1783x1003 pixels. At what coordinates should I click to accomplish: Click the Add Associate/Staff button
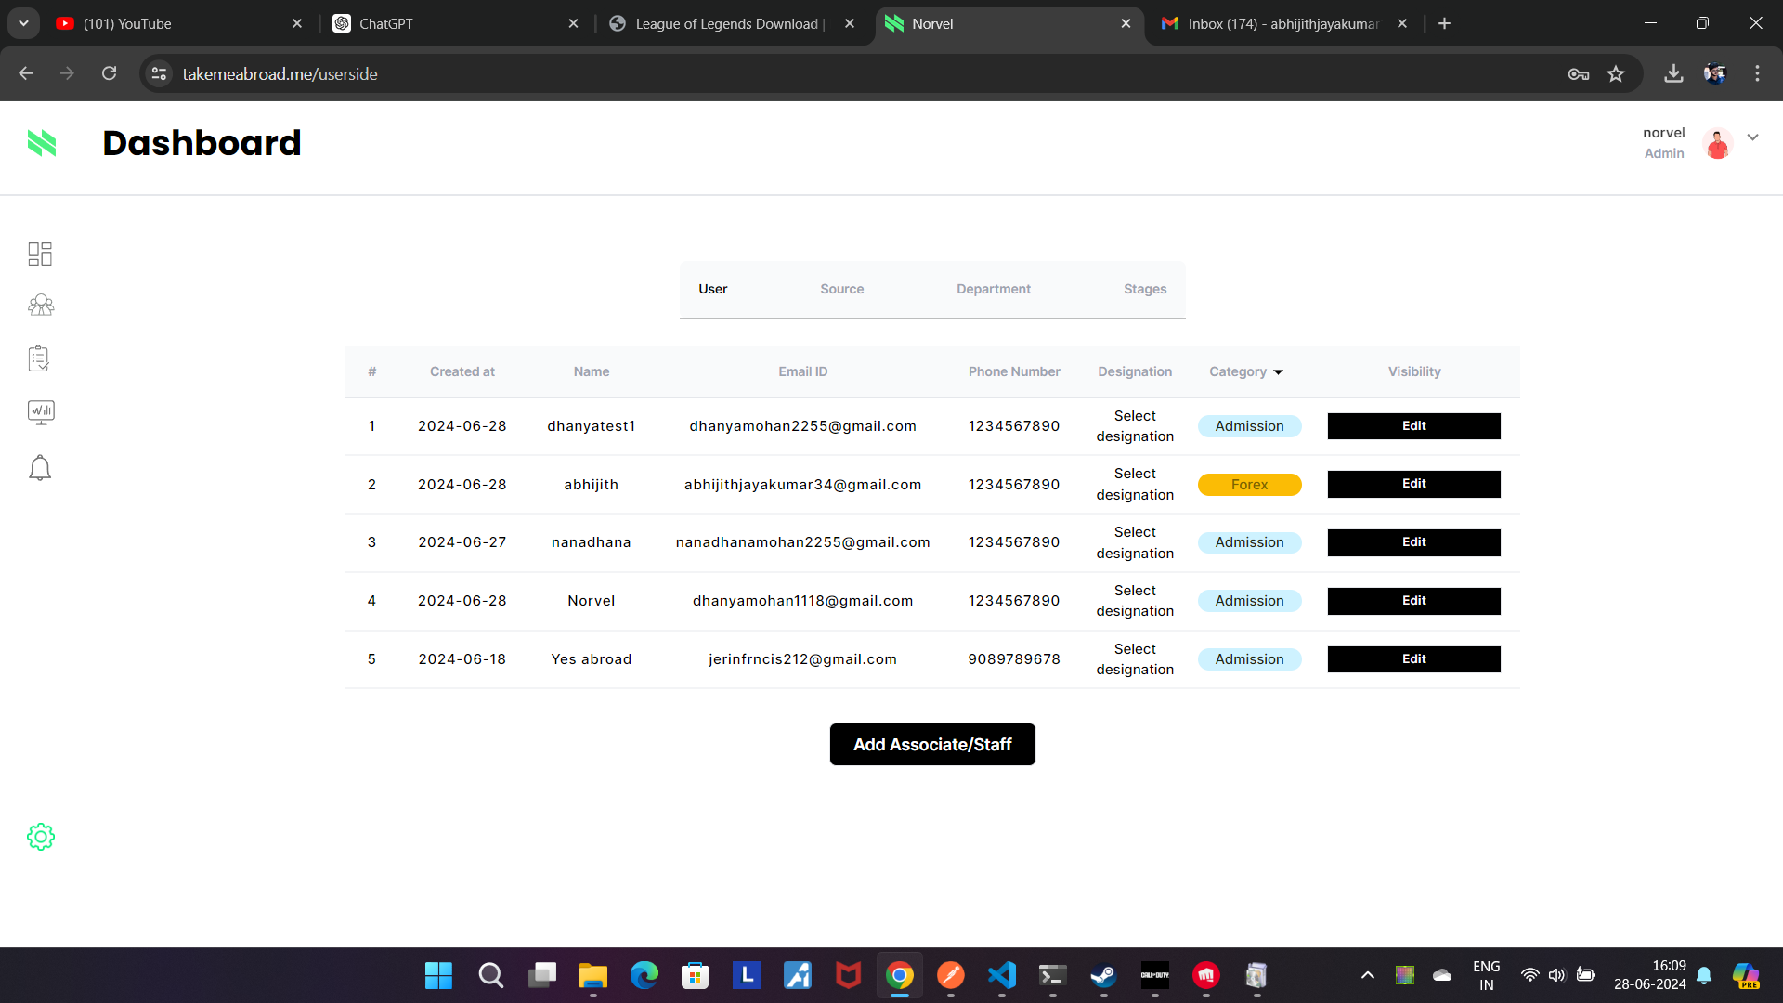click(932, 745)
